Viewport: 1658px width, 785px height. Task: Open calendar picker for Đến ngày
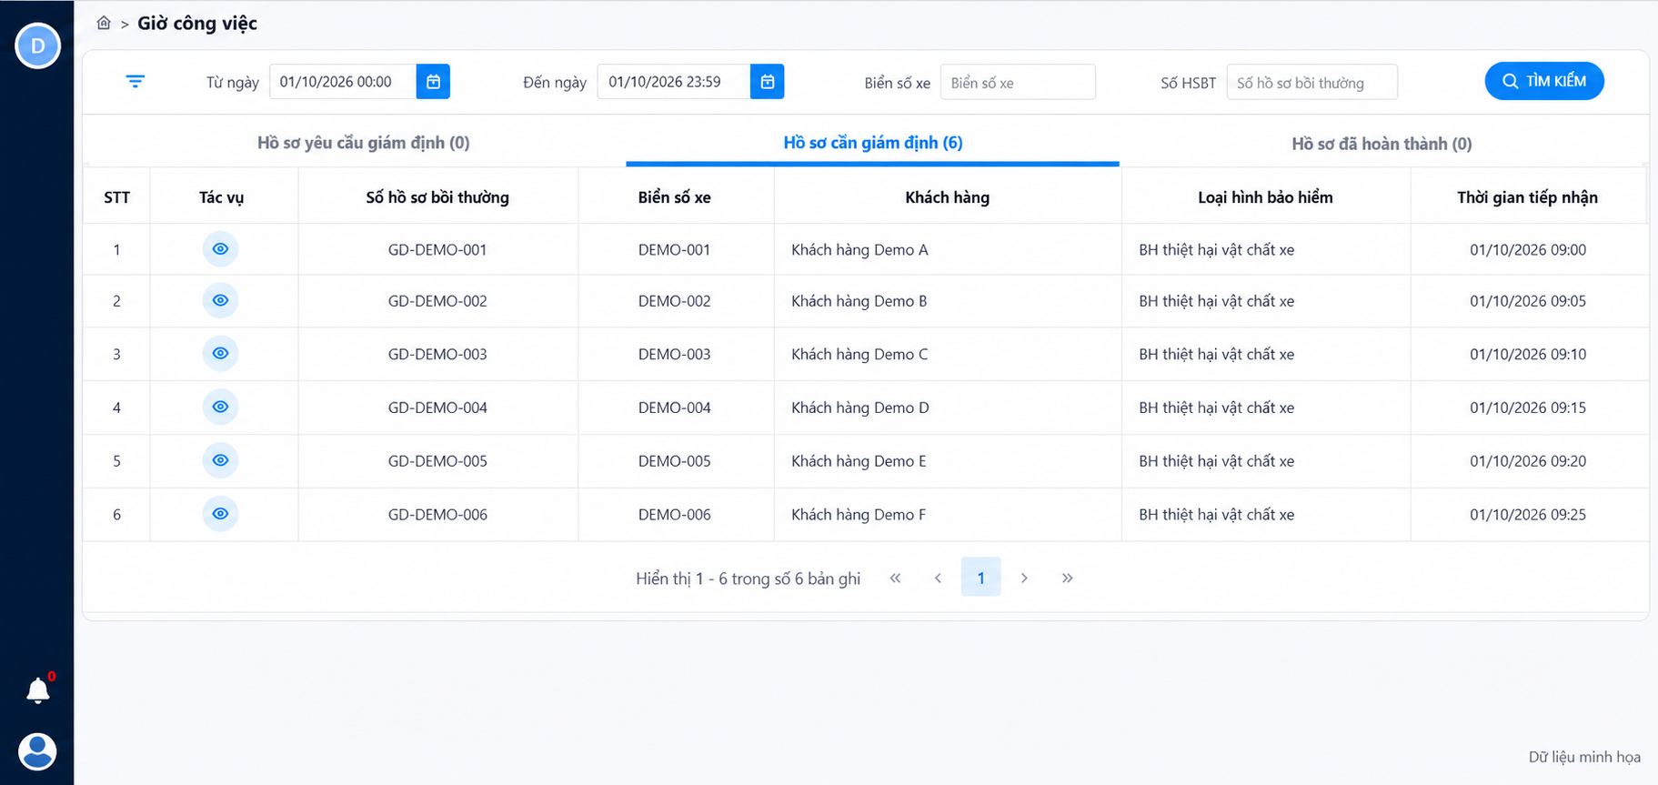tap(767, 82)
